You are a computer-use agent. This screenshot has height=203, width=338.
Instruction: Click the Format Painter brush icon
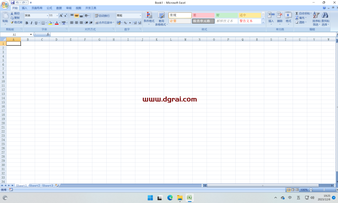(x=12, y=22)
